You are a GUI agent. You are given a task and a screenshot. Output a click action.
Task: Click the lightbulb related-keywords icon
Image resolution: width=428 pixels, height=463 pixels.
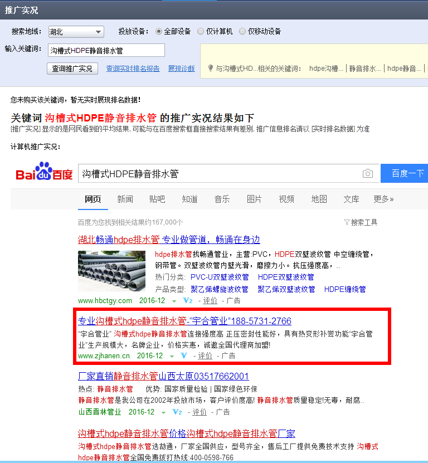pyautogui.click(x=210, y=68)
